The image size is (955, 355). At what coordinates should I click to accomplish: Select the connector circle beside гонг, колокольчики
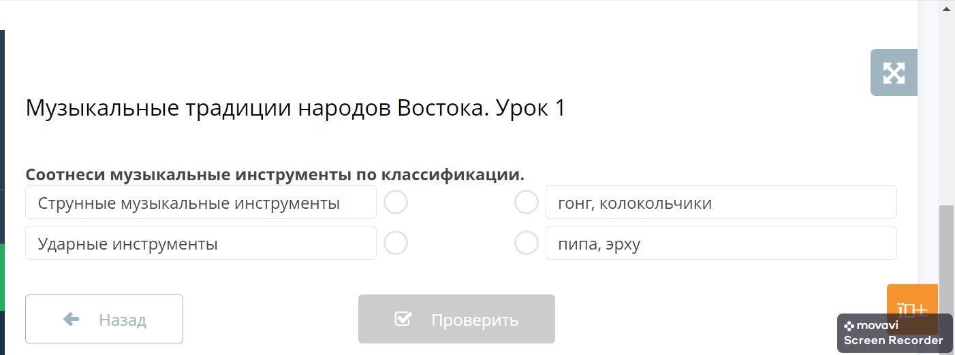(527, 202)
